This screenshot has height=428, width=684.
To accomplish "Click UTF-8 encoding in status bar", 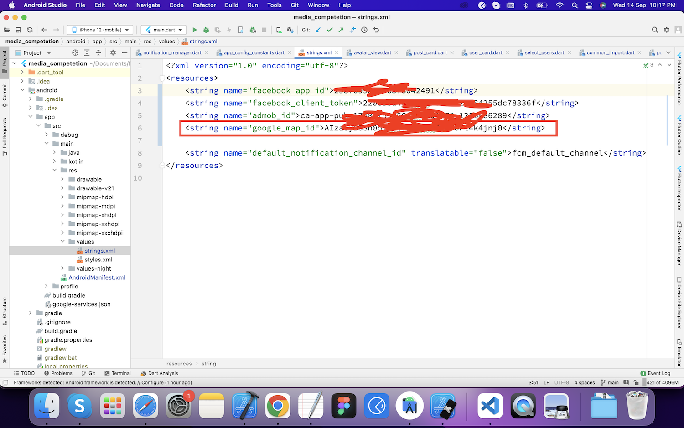I will 562,382.
